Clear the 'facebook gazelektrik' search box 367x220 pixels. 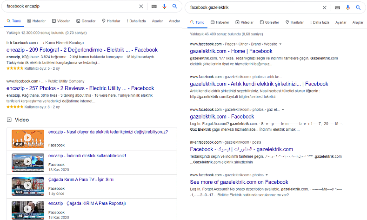[324, 8]
